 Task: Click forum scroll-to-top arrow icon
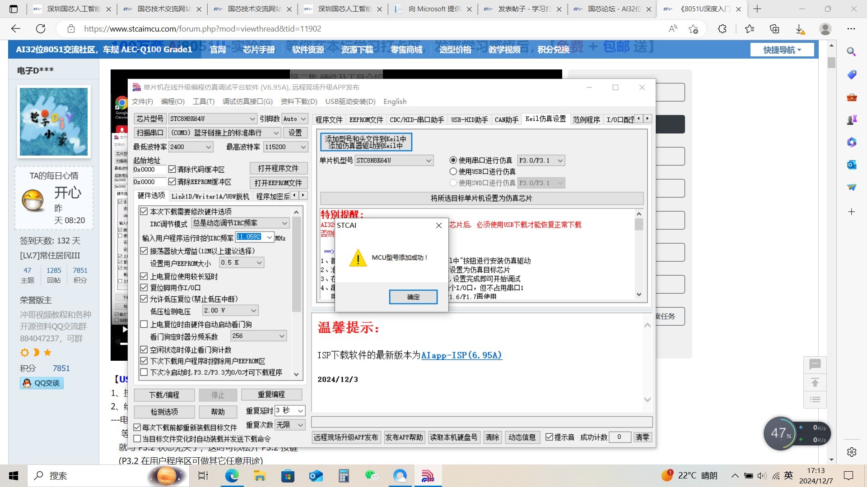click(x=815, y=382)
